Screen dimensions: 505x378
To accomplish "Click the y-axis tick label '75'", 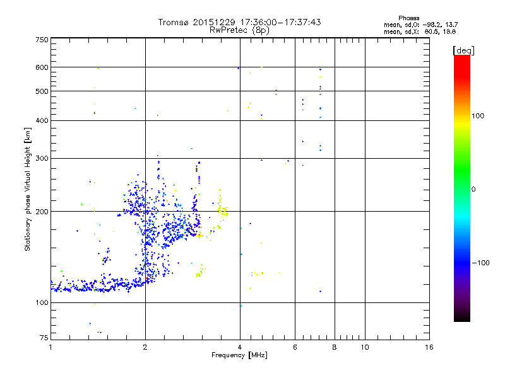I will tap(44, 338).
